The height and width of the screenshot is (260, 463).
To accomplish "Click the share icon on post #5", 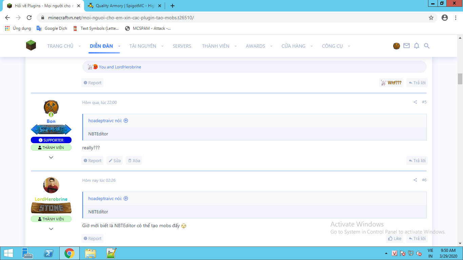I will pos(415,102).
